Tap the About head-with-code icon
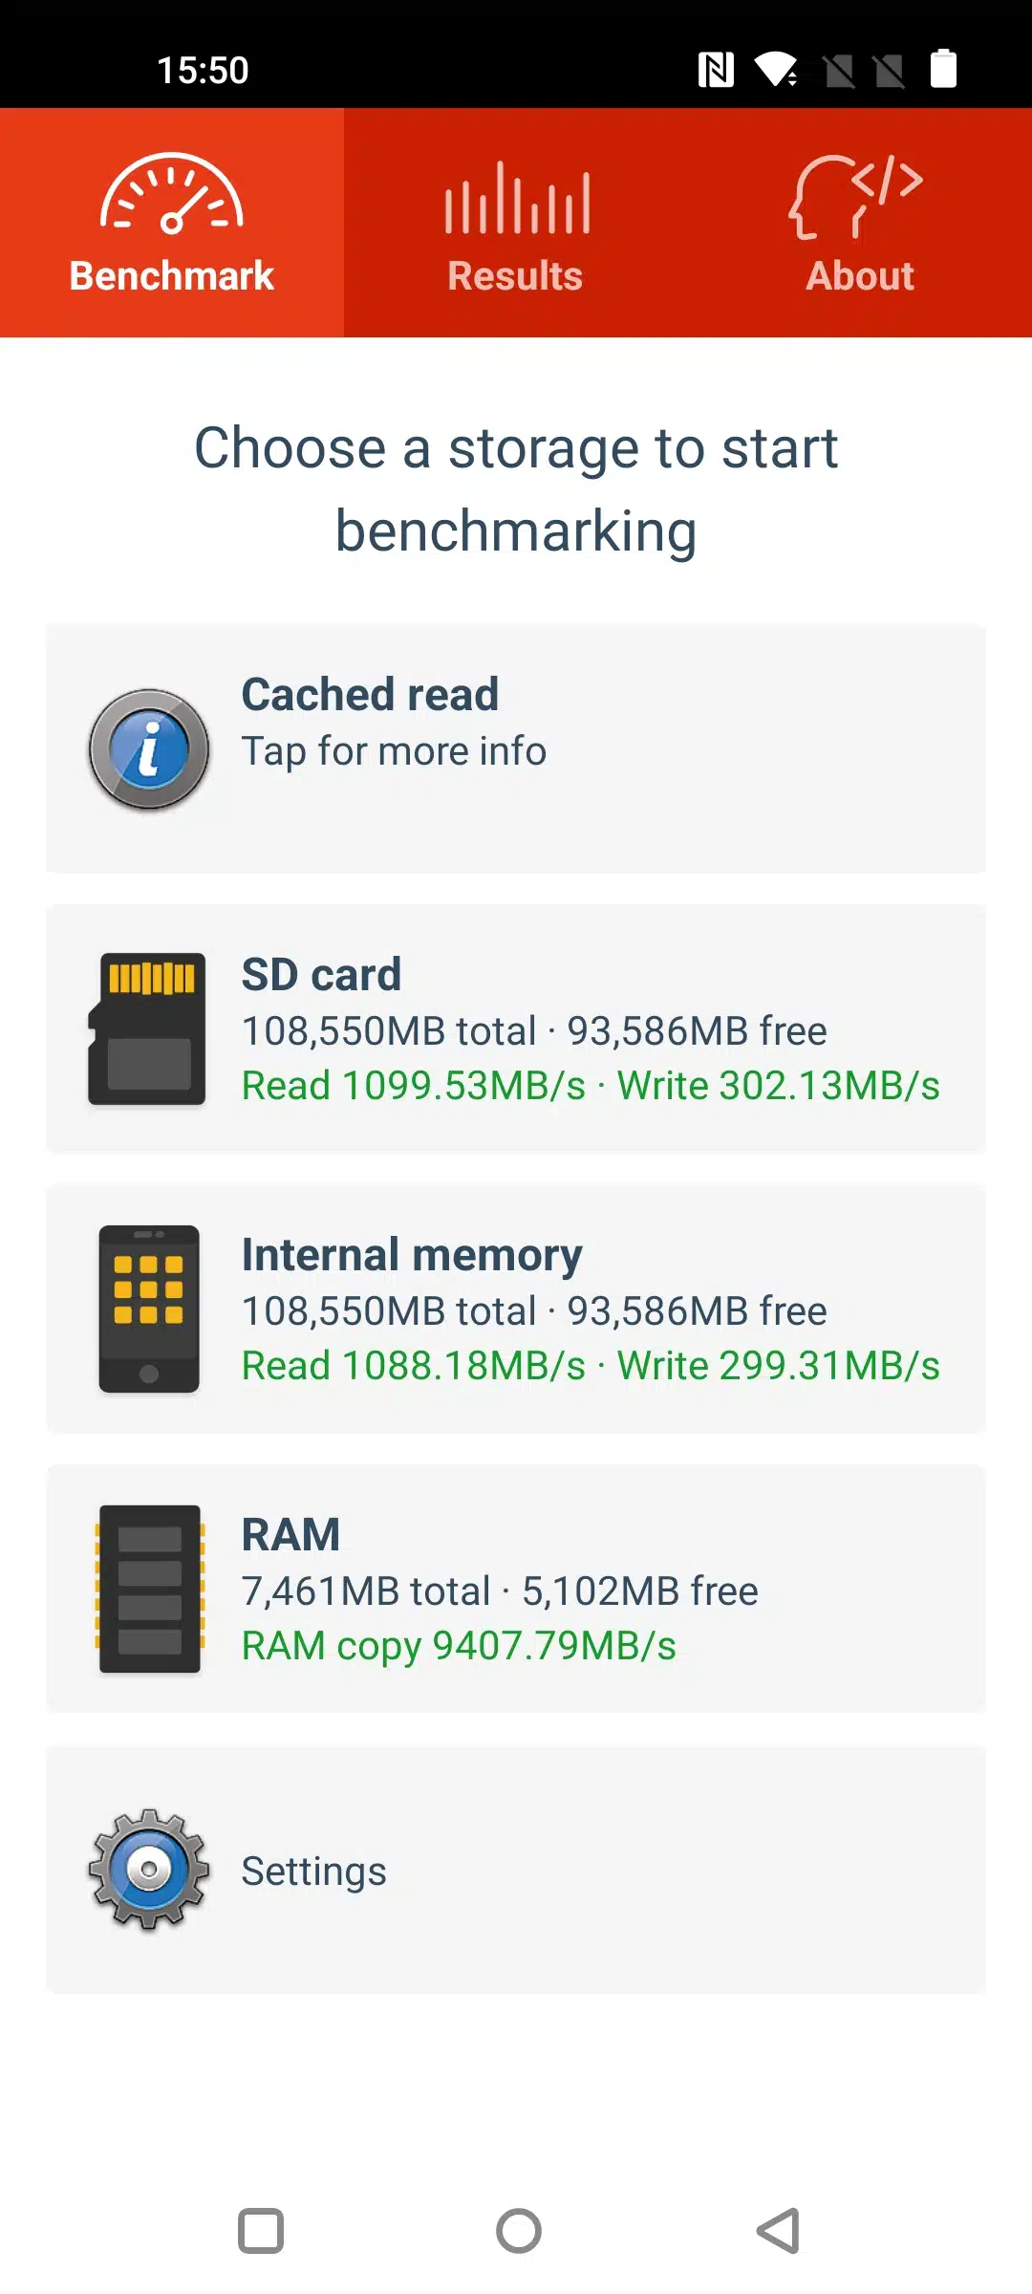Screen dimensions: 1032x2294 (856, 196)
